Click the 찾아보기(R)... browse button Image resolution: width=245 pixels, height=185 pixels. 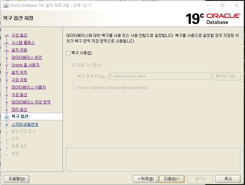click(226, 76)
